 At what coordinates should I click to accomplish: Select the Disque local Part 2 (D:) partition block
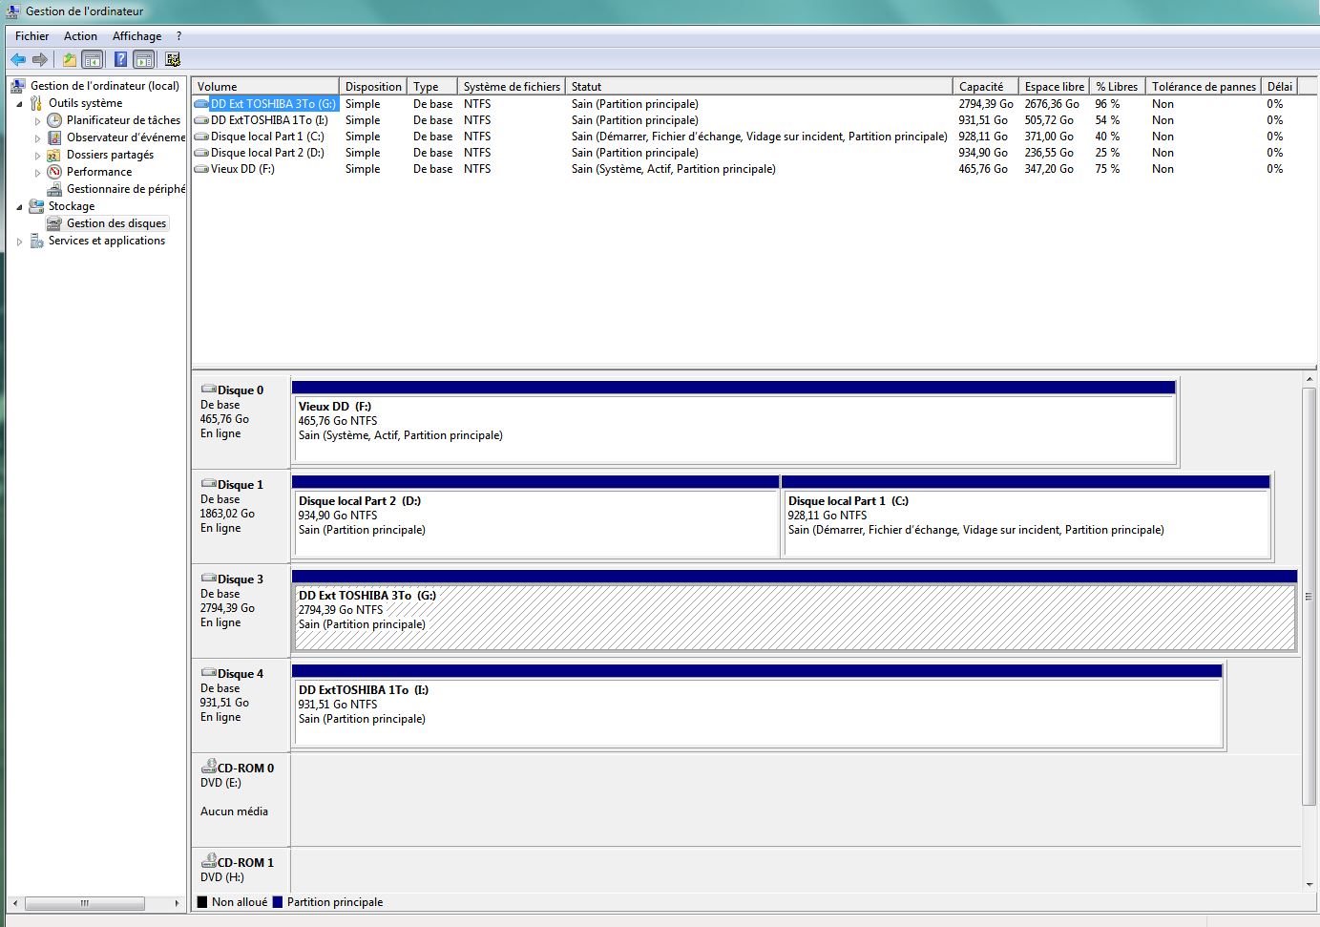coord(535,517)
